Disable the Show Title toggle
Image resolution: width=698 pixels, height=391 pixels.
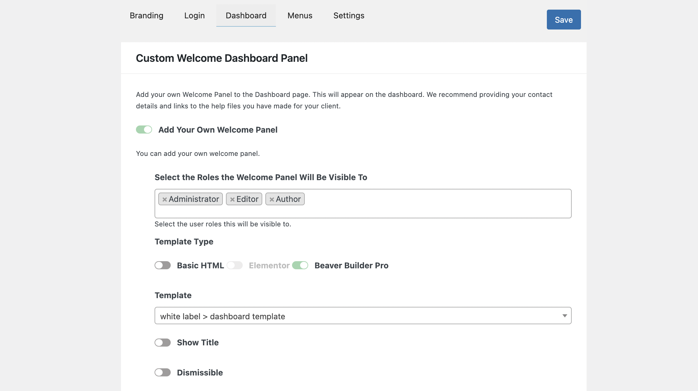(x=163, y=342)
